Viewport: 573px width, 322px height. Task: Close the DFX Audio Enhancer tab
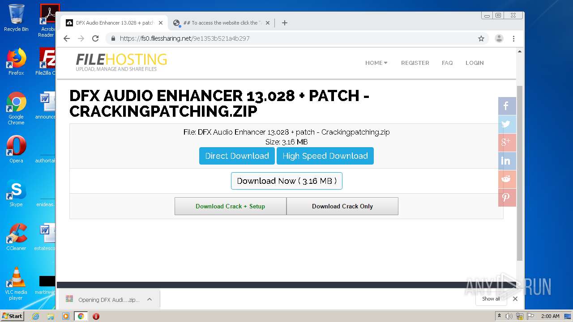click(x=161, y=23)
